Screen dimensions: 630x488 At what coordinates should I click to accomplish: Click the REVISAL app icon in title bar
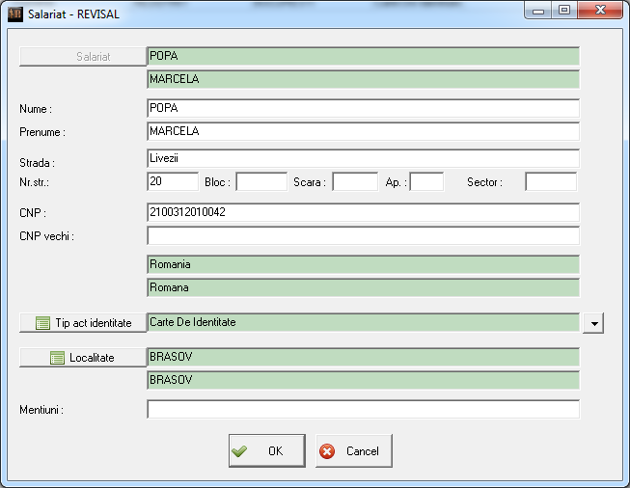click(14, 14)
